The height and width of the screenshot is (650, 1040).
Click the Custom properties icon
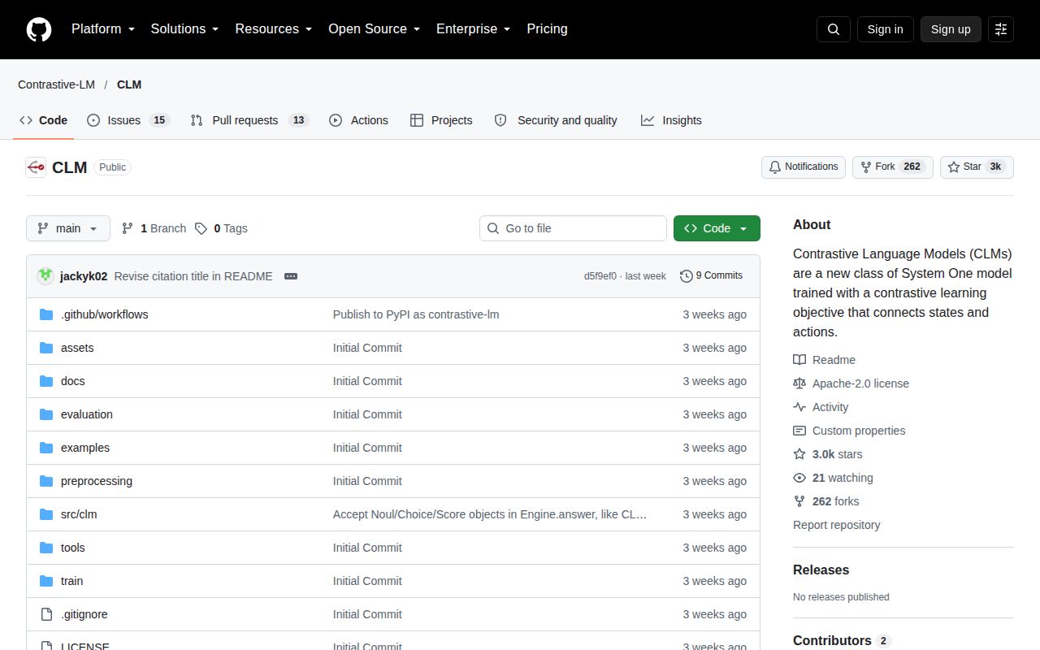pos(799,431)
